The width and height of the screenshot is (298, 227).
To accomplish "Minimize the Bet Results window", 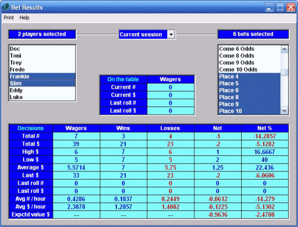I will [x=269, y=7].
